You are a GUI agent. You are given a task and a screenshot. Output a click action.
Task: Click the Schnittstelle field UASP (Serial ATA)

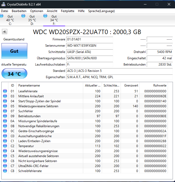(89, 52)
